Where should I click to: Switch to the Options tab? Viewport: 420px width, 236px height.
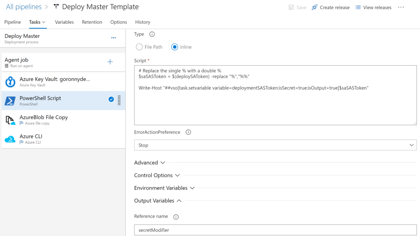point(119,22)
